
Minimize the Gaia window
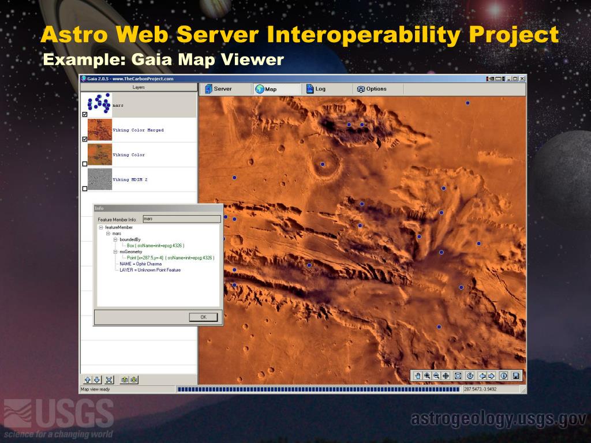[x=509, y=78]
